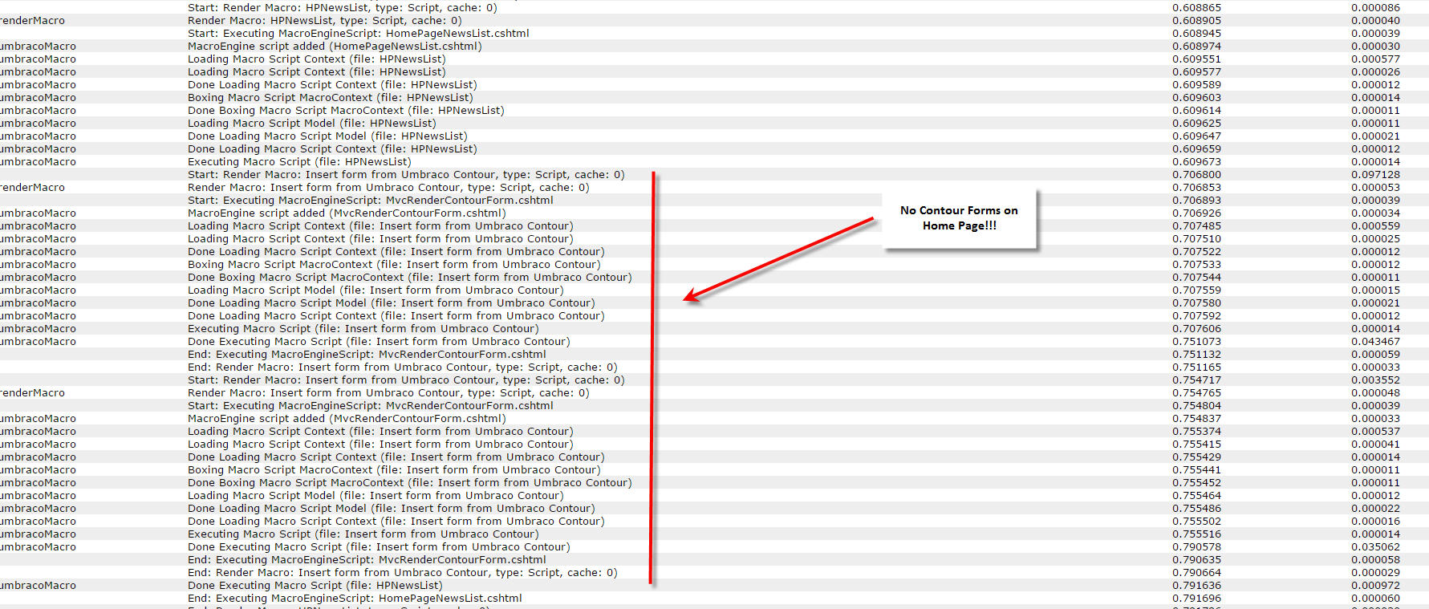This screenshot has width=1429, height=609.
Task: Click 'Done Loading Macro Script Model (file: HPNewsList)'
Action: [x=327, y=136]
